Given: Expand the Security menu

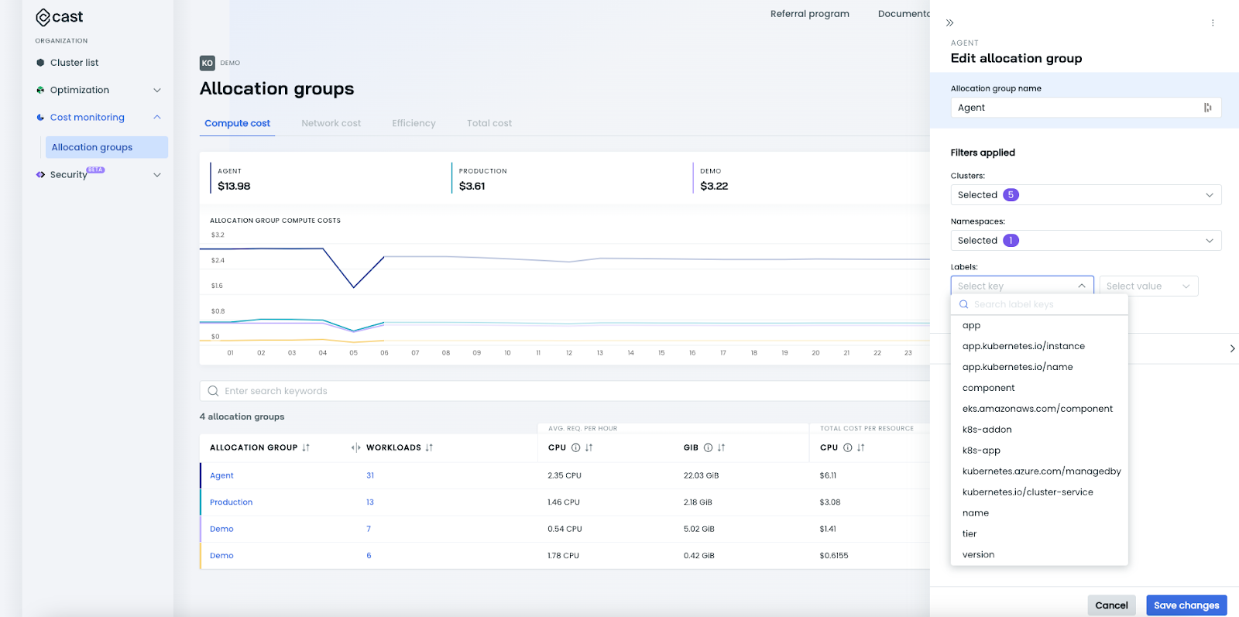Looking at the screenshot, I should tap(157, 175).
